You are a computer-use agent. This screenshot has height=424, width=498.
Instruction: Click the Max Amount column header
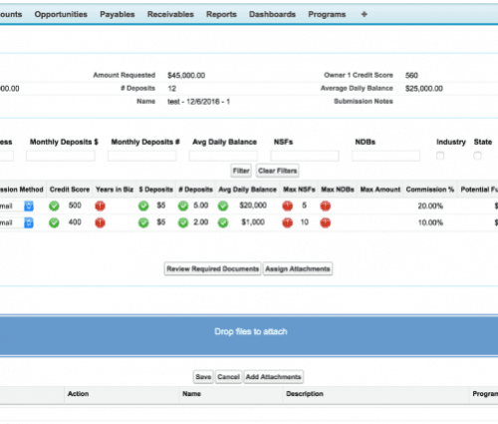click(x=380, y=190)
